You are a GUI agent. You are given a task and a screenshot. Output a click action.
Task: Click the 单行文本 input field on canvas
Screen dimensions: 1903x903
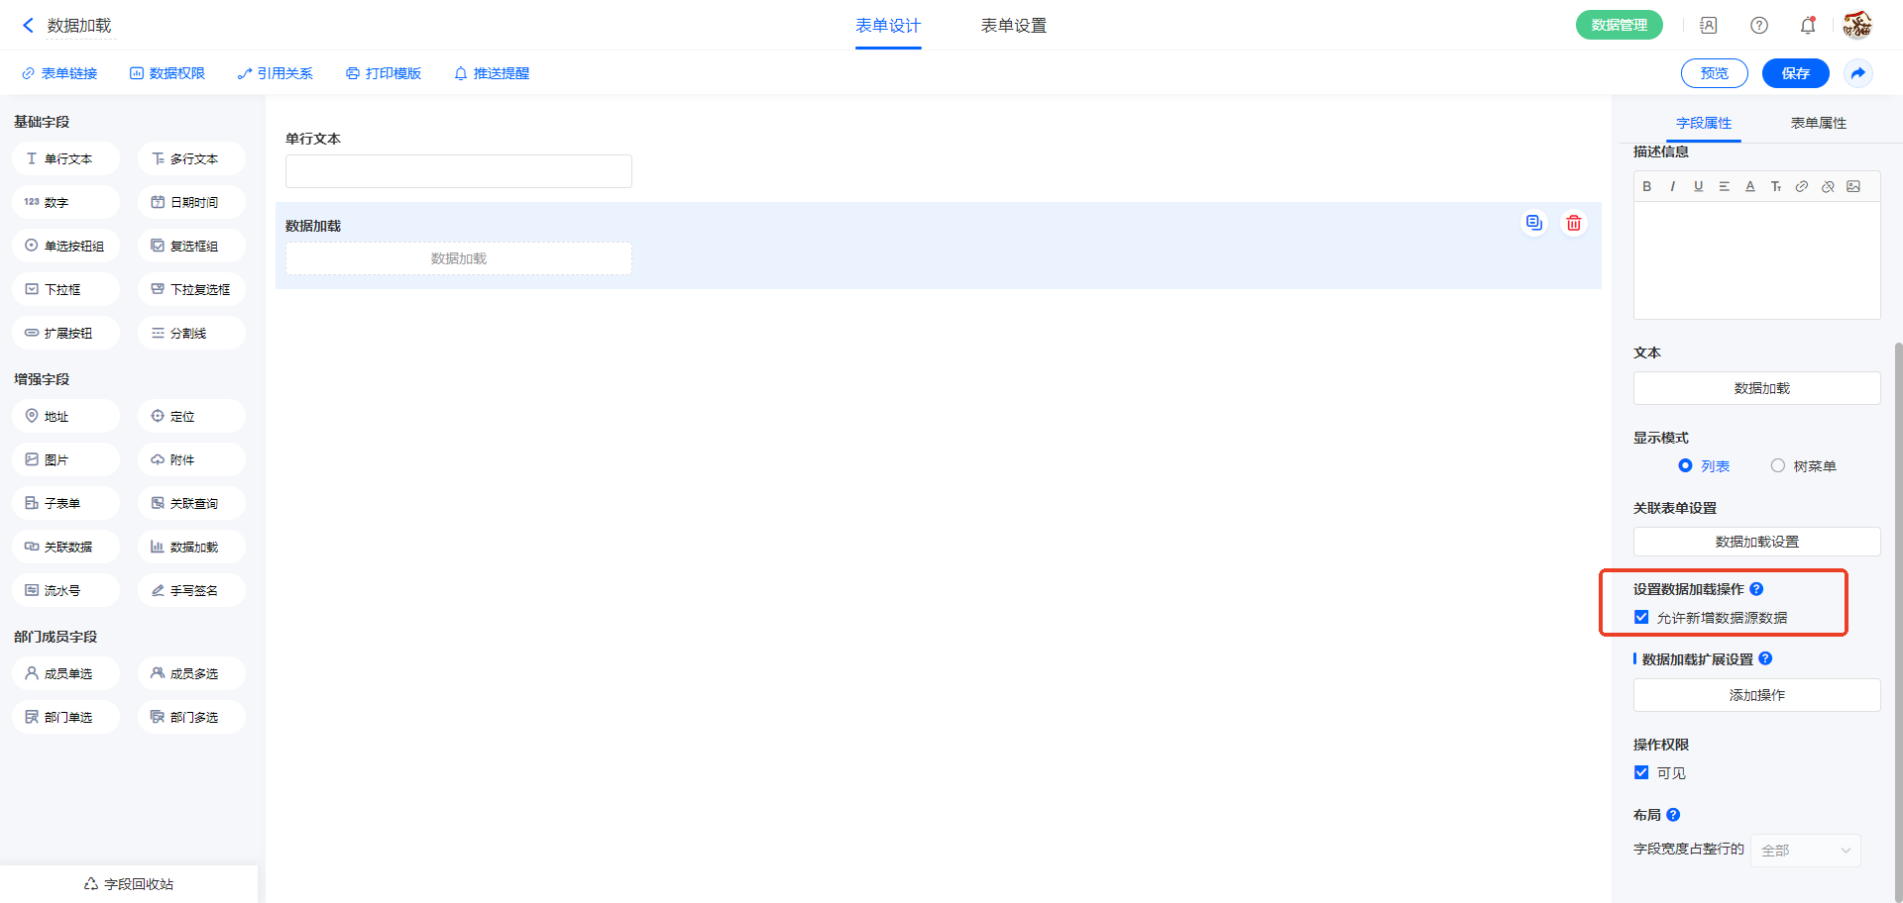[x=458, y=171]
